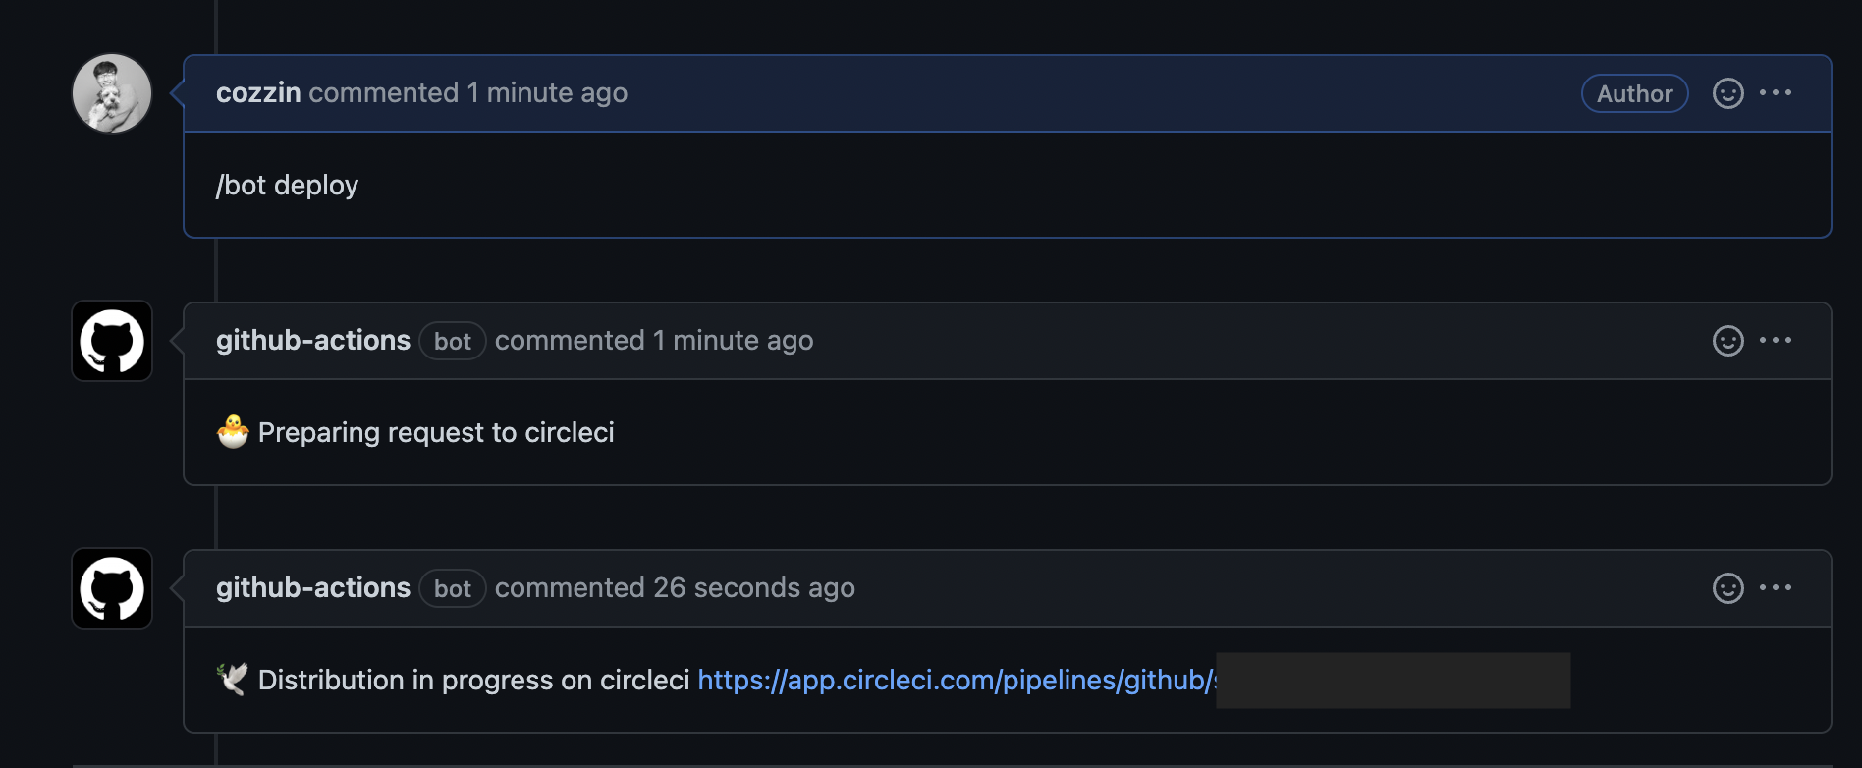Open options menu on Preparing request comment
1862x768 pixels.
click(x=1776, y=340)
